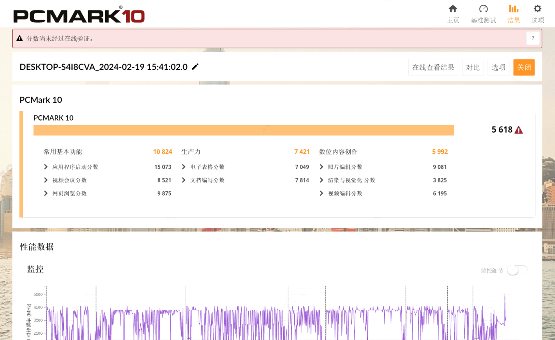
Task: Click the red warning triangle beside 5 618
Action: click(x=519, y=130)
